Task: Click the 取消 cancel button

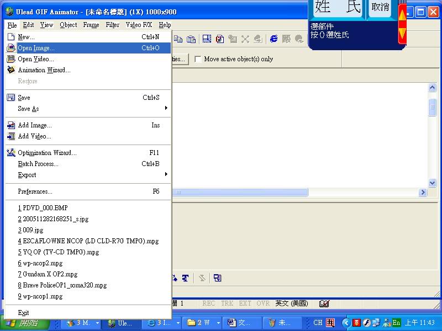Action: [x=380, y=8]
